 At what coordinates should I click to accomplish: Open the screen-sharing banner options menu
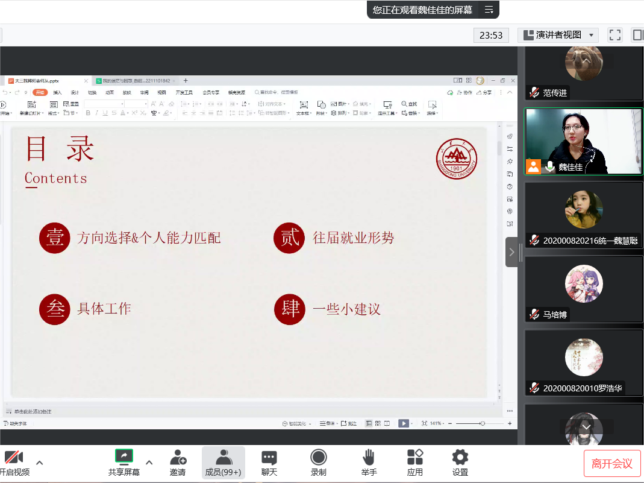489,10
